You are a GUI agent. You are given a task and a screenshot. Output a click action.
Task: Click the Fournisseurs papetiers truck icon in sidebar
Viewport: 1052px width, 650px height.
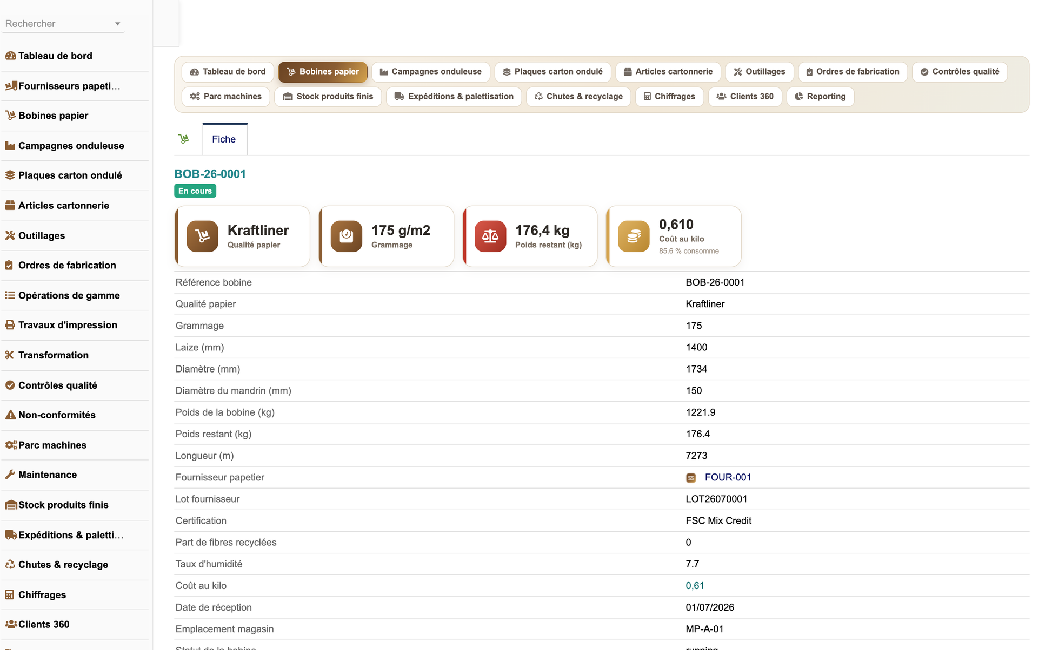[11, 86]
